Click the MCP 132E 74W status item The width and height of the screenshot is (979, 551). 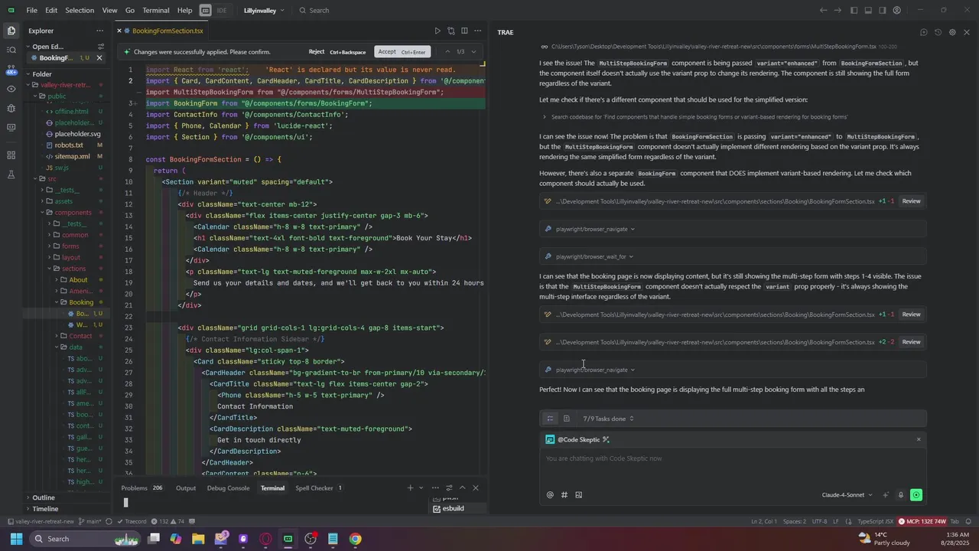(x=922, y=521)
